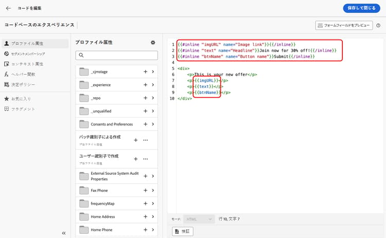Open more options for ユーザー識別子で作成
The height and width of the screenshot is (238, 386).
point(146,159)
